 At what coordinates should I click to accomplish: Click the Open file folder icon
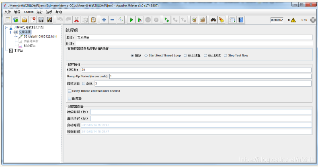(25, 20)
